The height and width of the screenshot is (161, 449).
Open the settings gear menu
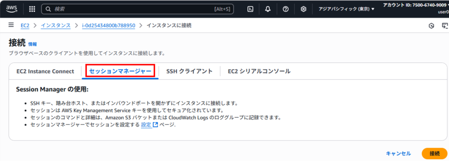coord(303,9)
